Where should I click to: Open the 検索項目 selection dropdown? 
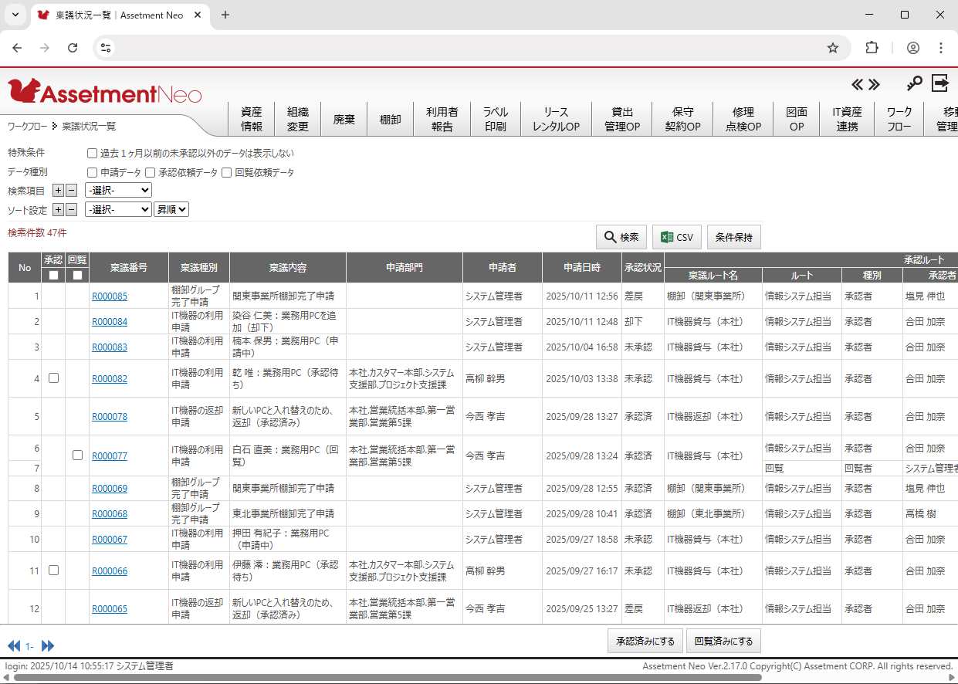pos(117,190)
